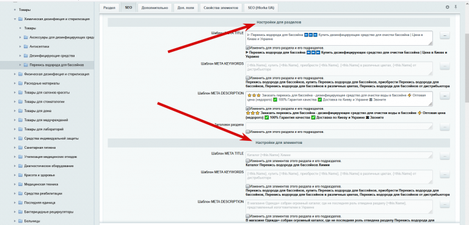Open the Доп. поля tab
469x225 pixels.
click(x=186, y=8)
